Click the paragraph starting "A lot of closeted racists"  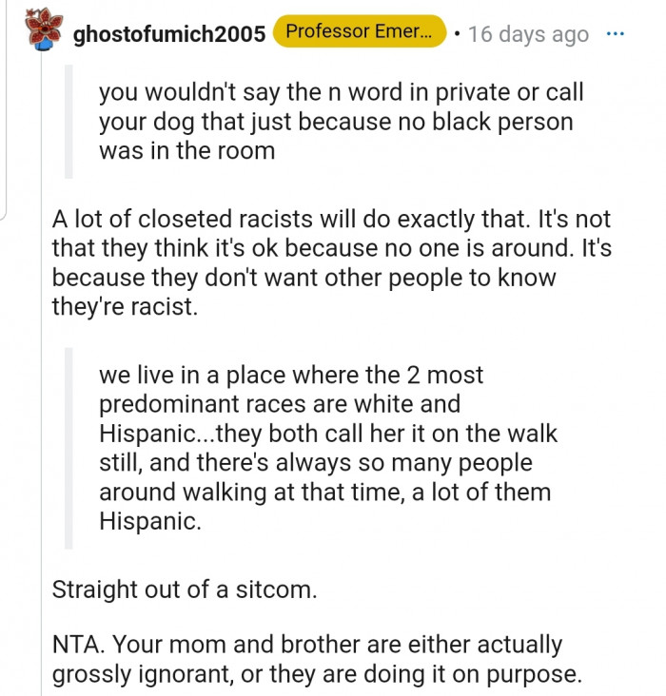(331, 263)
